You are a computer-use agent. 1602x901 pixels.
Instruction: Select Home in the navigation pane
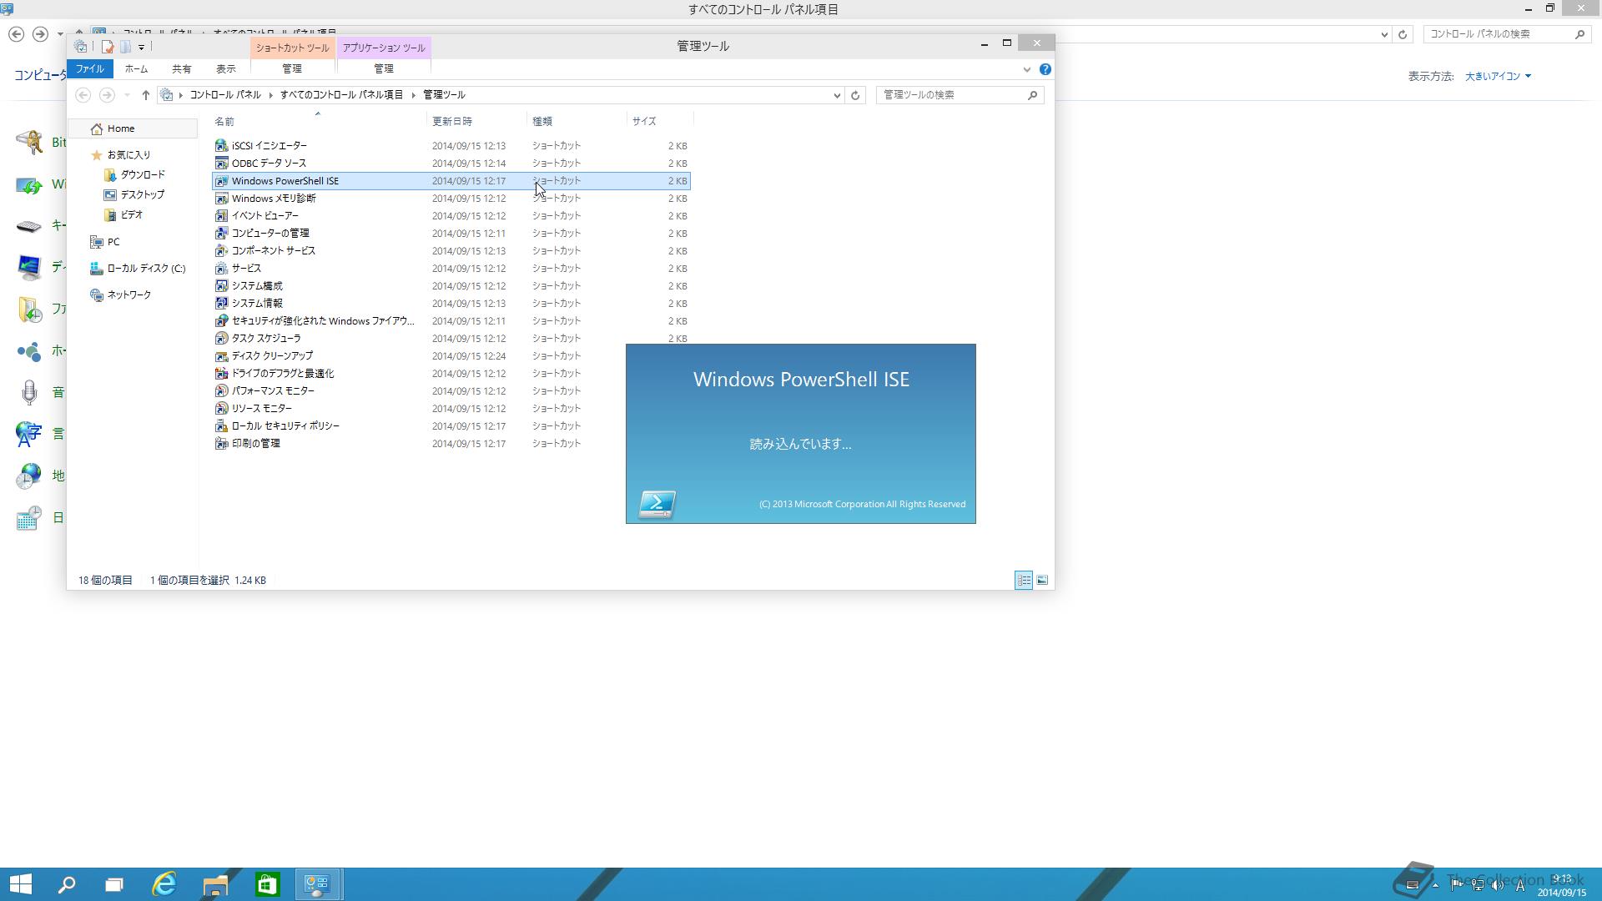(121, 128)
